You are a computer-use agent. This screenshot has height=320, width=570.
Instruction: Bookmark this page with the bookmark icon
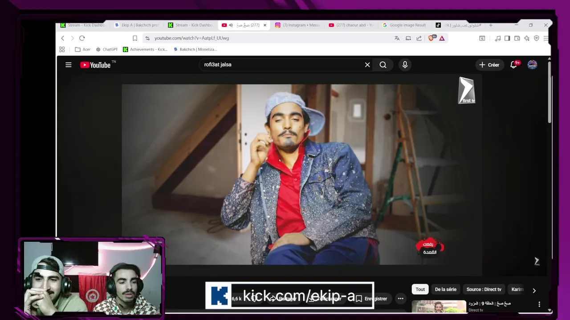click(x=135, y=38)
